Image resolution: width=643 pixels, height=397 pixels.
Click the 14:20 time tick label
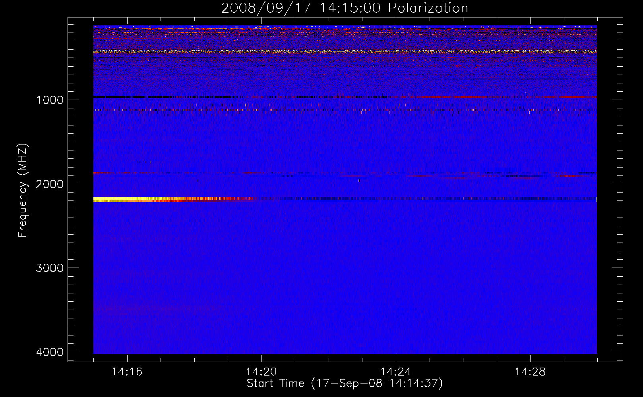(261, 372)
